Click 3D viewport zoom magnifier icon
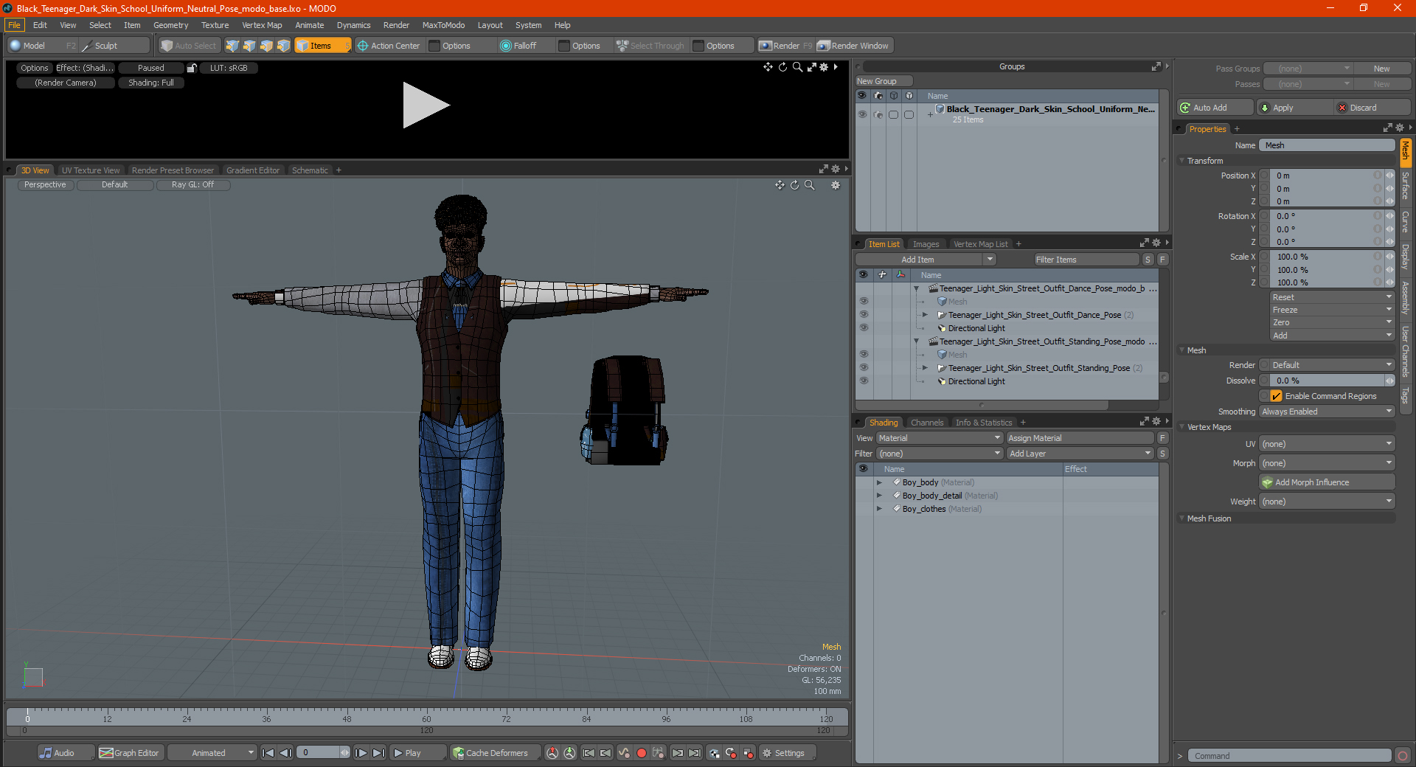Image resolution: width=1416 pixels, height=767 pixels. pyautogui.click(x=809, y=185)
